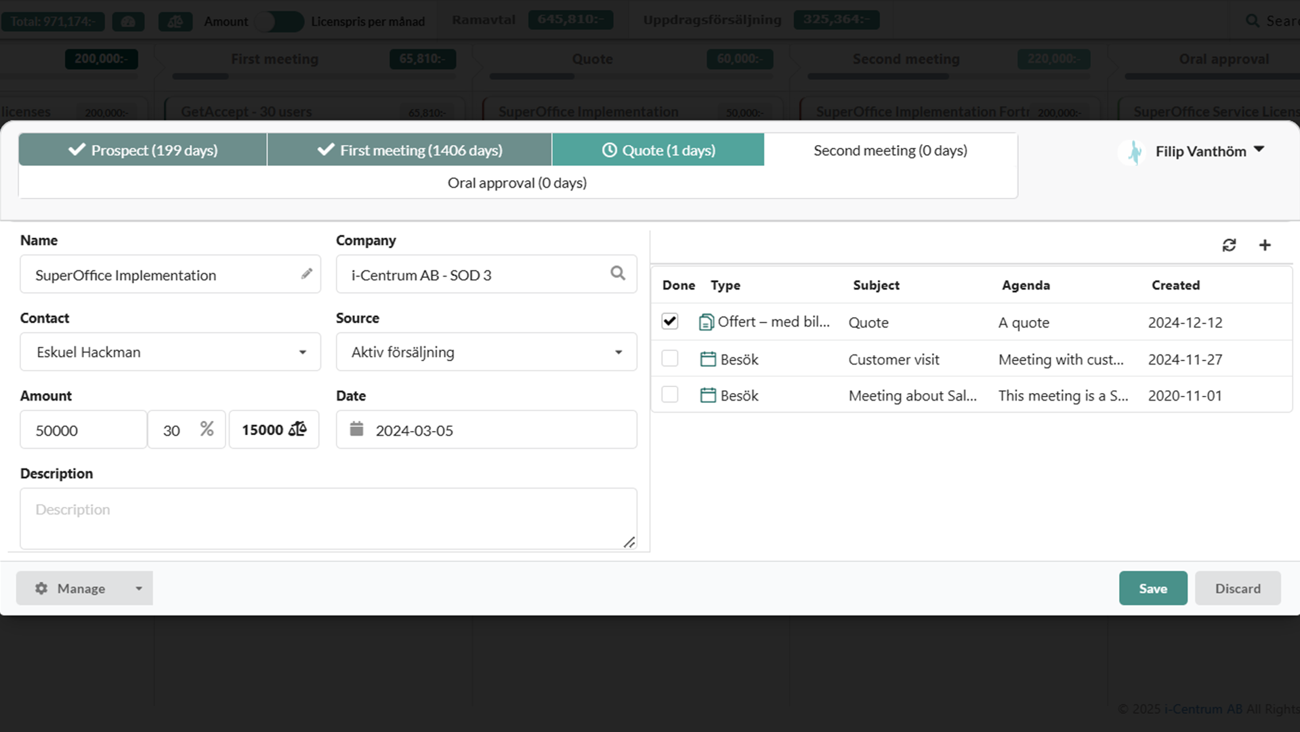Click the Date field 2024-03-05
Image resolution: width=1300 pixels, height=732 pixels.
click(486, 430)
